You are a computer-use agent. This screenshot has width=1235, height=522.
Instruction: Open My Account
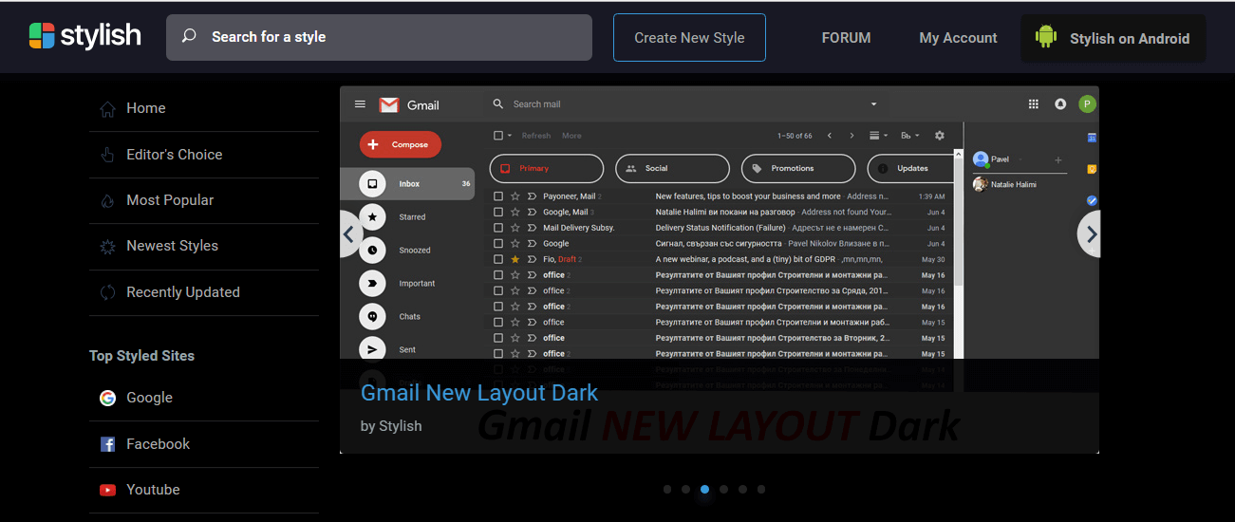pos(958,38)
